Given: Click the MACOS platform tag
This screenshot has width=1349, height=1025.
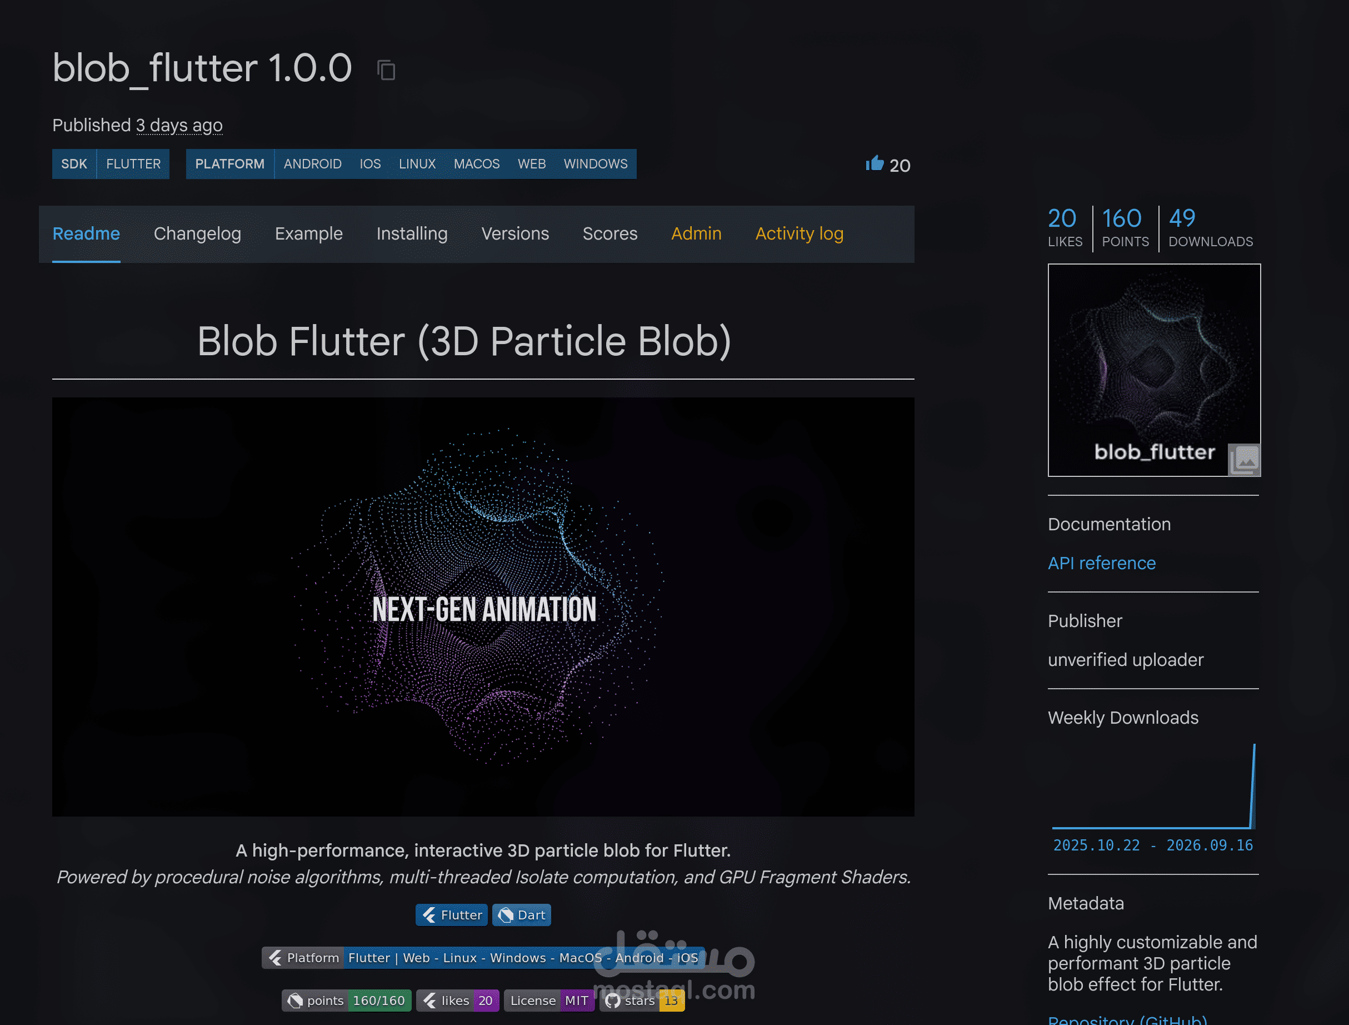Looking at the screenshot, I should point(477,164).
